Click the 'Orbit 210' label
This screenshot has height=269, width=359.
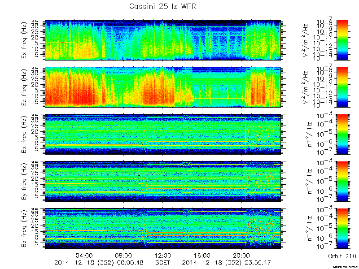[342, 256]
